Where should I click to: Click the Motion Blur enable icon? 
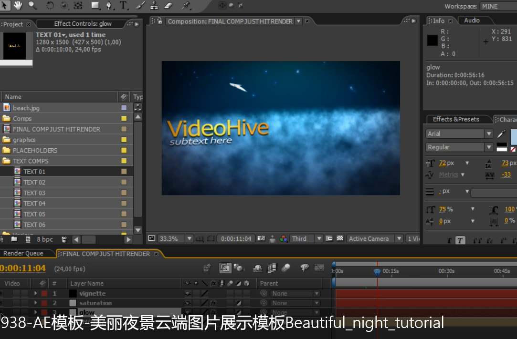286,268
